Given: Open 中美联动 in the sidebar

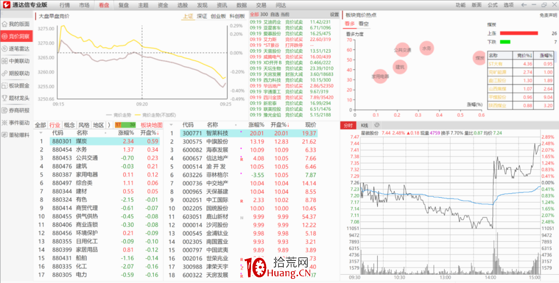Looking at the screenshot, I should (17, 61).
